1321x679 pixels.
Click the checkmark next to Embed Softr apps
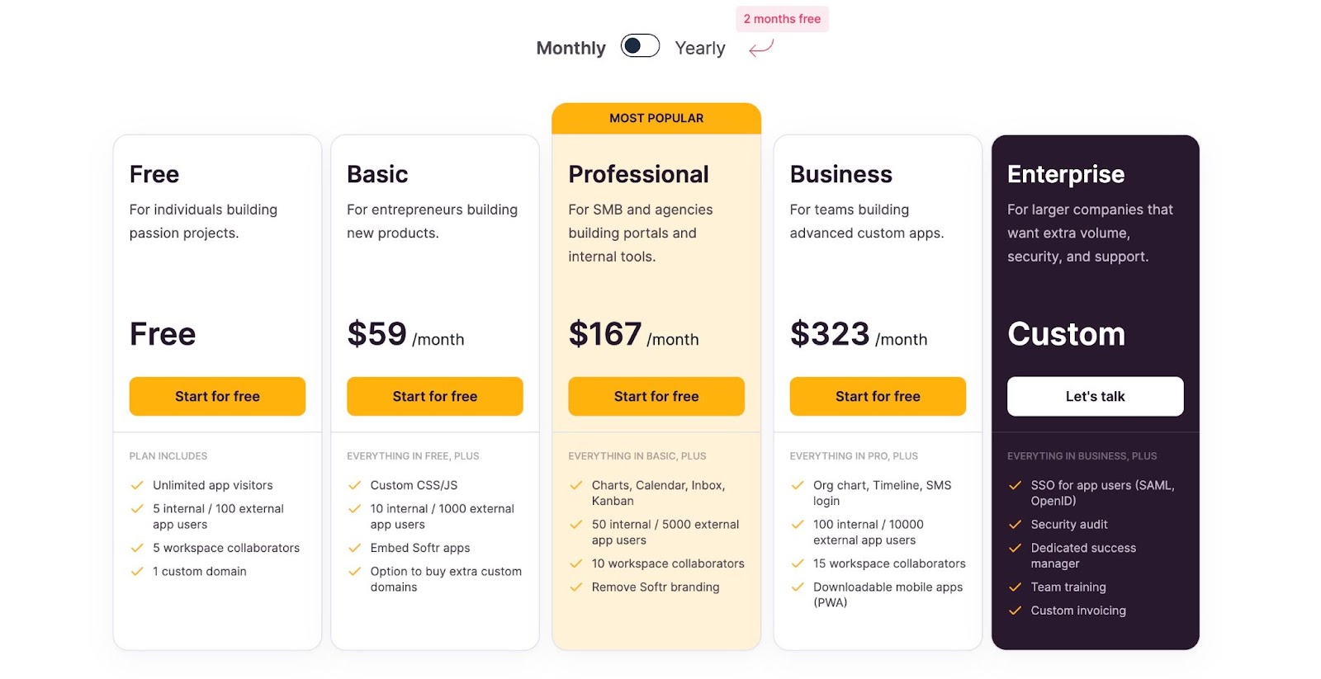coord(353,548)
